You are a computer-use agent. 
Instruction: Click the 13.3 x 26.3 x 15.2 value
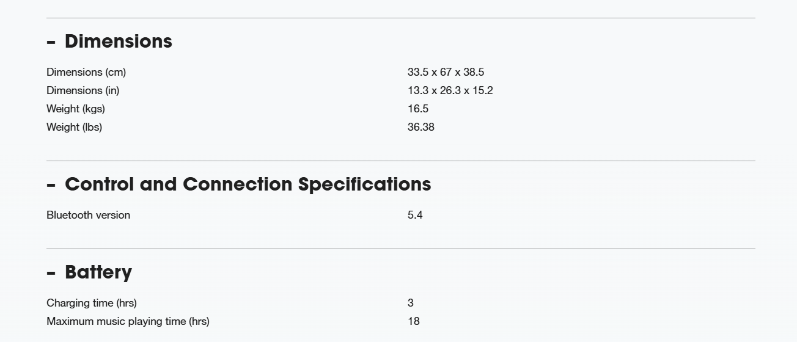click(450, 90)
